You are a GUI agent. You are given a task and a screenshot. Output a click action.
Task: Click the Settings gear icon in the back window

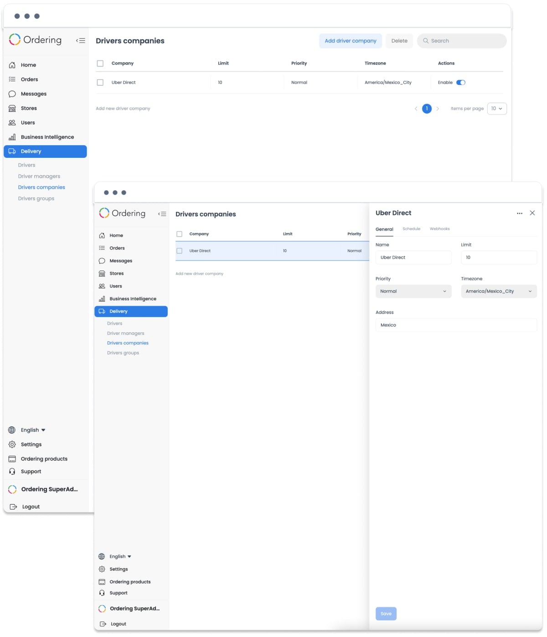pyautogui.click(x=12, y=444)
